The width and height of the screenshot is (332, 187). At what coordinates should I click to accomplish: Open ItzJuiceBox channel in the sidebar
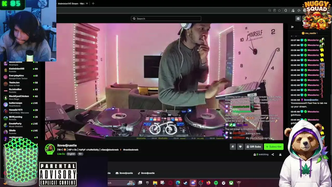coord(21,91)
